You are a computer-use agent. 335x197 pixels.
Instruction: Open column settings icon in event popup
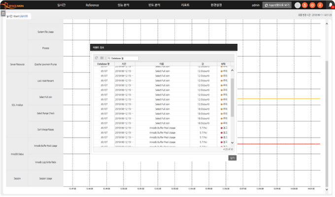(x=102, y=58)
